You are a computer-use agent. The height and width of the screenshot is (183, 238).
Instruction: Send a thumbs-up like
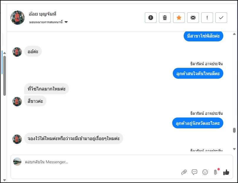(226, 172)
